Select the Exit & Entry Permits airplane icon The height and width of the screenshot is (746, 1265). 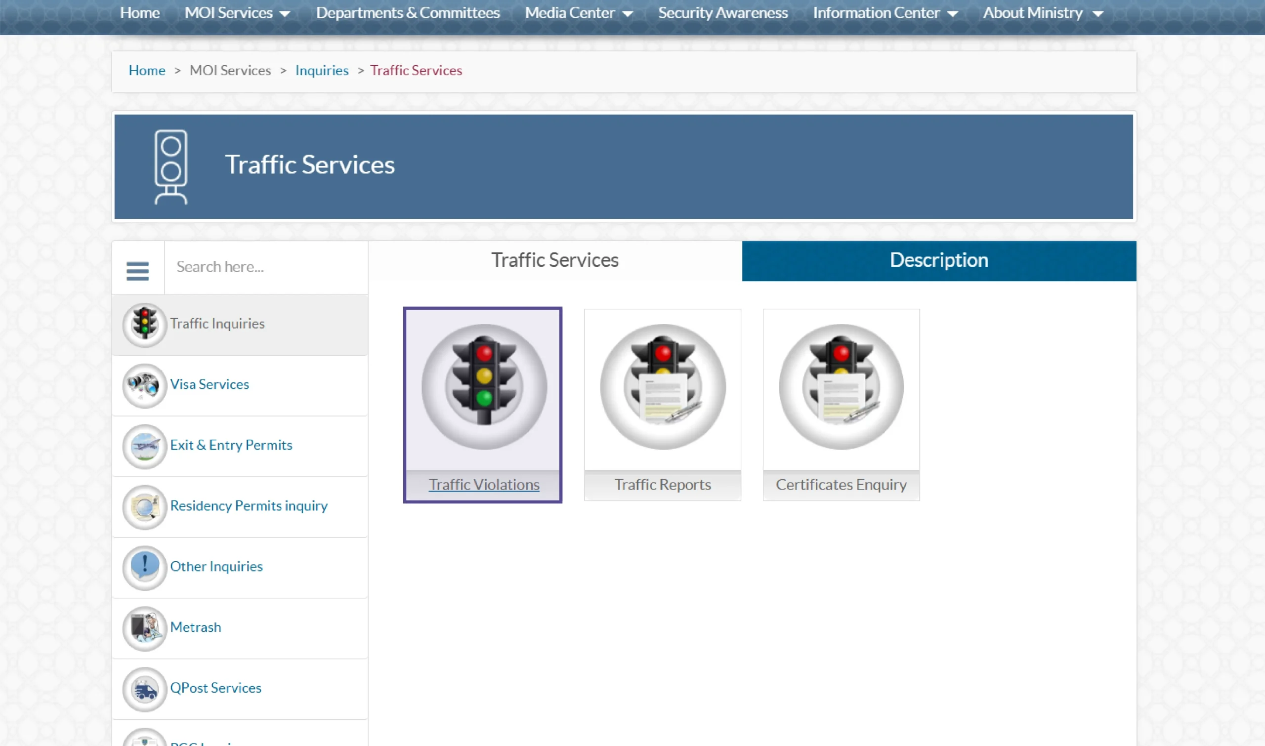144,446
